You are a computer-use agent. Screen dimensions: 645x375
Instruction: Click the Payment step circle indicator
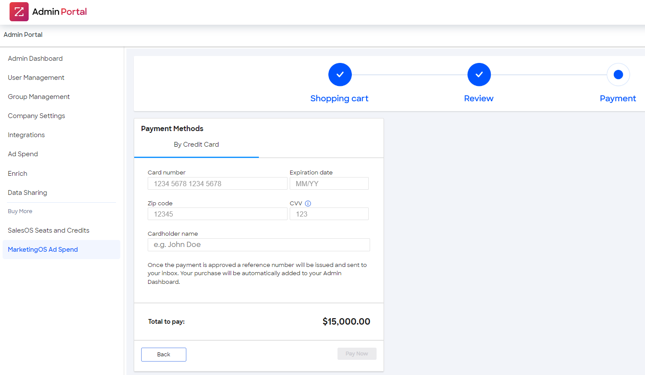(x=618, y=75)
